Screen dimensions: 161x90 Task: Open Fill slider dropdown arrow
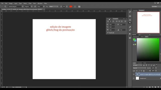[156, 71]
